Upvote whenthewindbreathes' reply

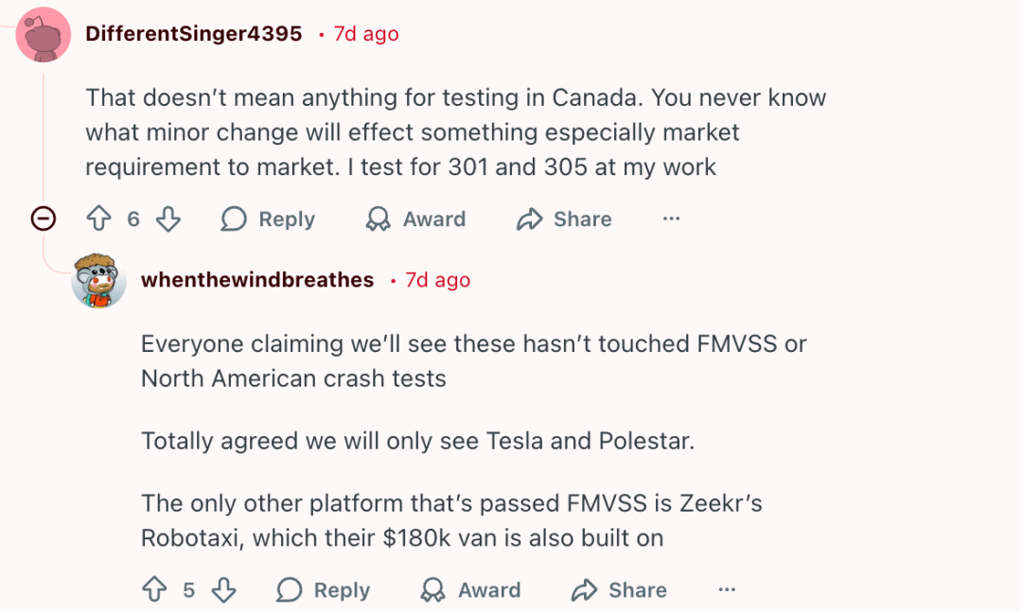[154, 590]
